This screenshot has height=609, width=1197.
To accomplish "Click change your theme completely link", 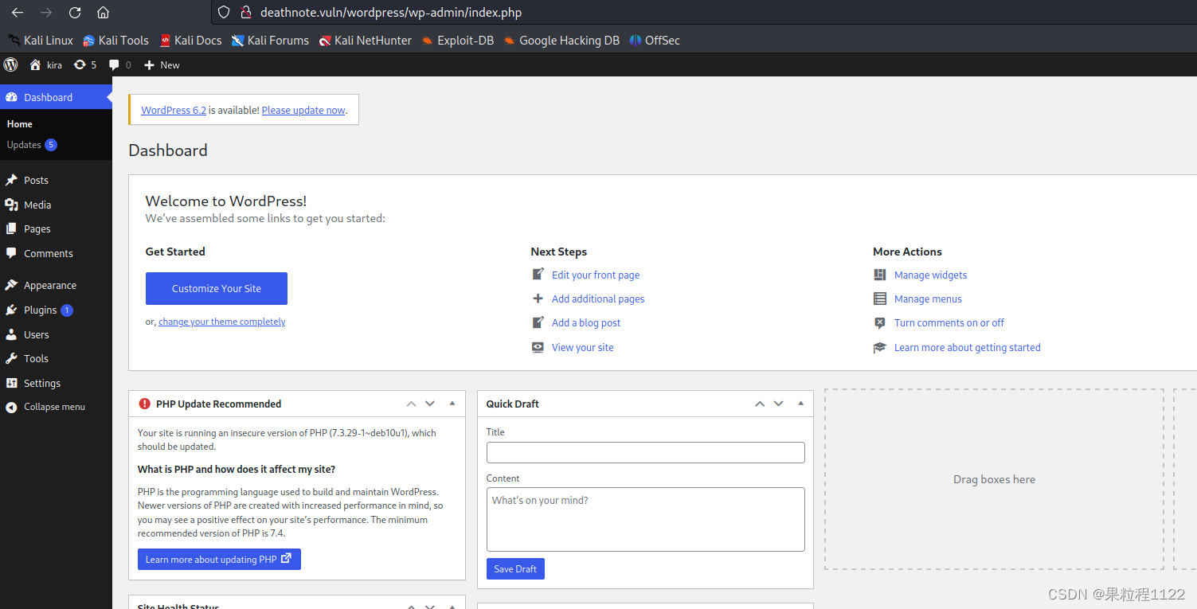I will pyautogui.click(x=221, y=322).
